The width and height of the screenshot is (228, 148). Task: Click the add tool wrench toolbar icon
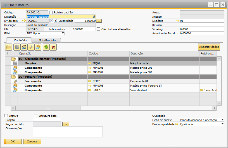[x=31, y=47]
